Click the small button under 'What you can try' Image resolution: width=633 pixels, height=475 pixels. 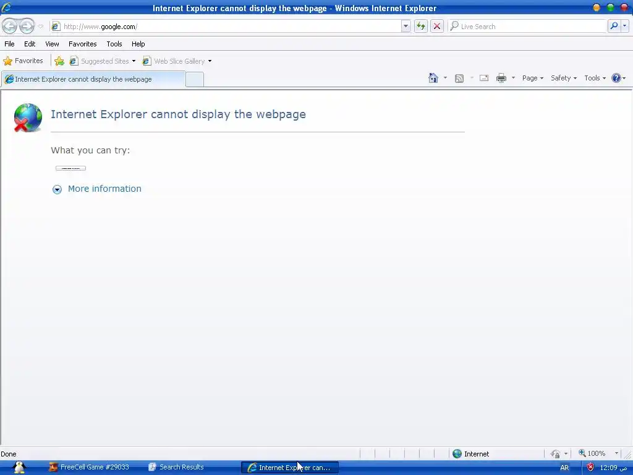[x=70, y=168]
